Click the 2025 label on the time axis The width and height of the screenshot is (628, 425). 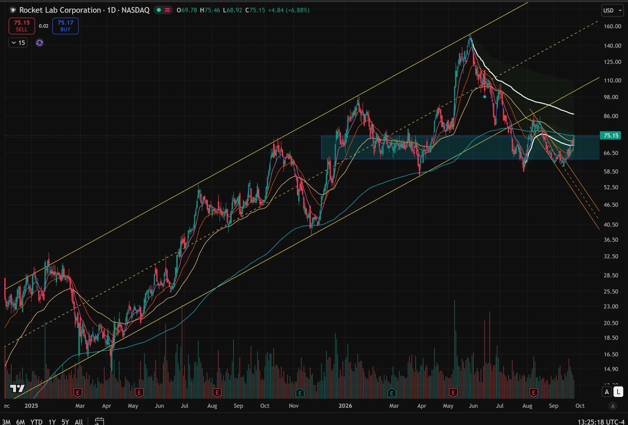[32, 406]
